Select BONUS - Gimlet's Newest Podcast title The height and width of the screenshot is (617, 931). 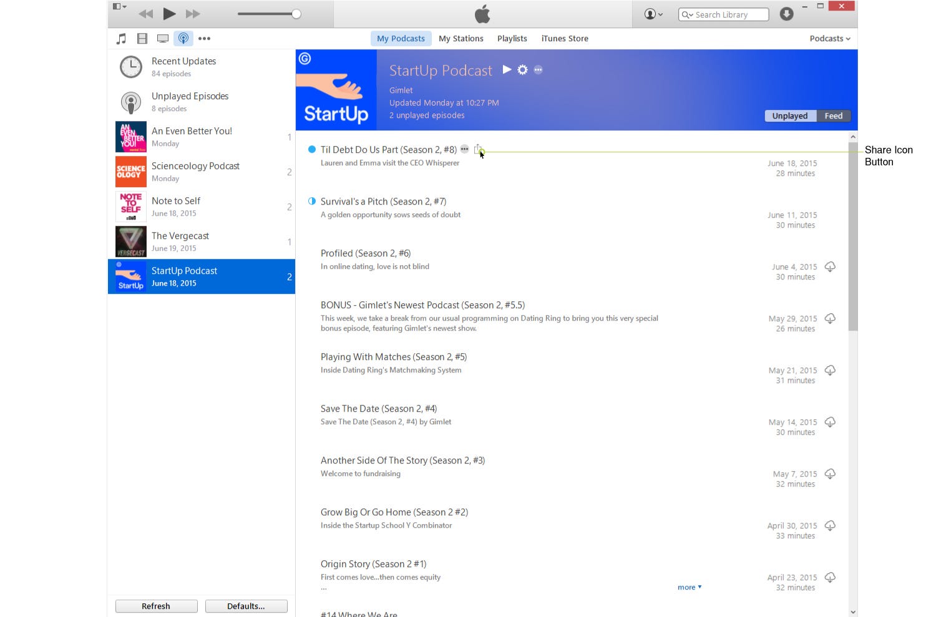tap(422, 305)
